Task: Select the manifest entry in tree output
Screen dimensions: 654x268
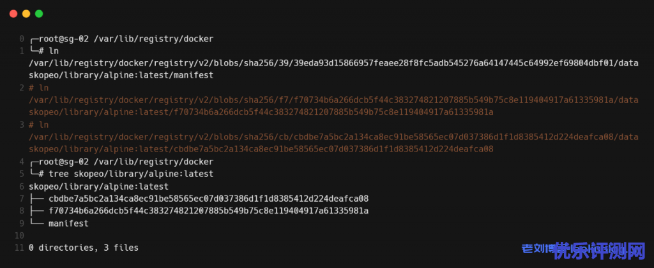Action: 68,223
